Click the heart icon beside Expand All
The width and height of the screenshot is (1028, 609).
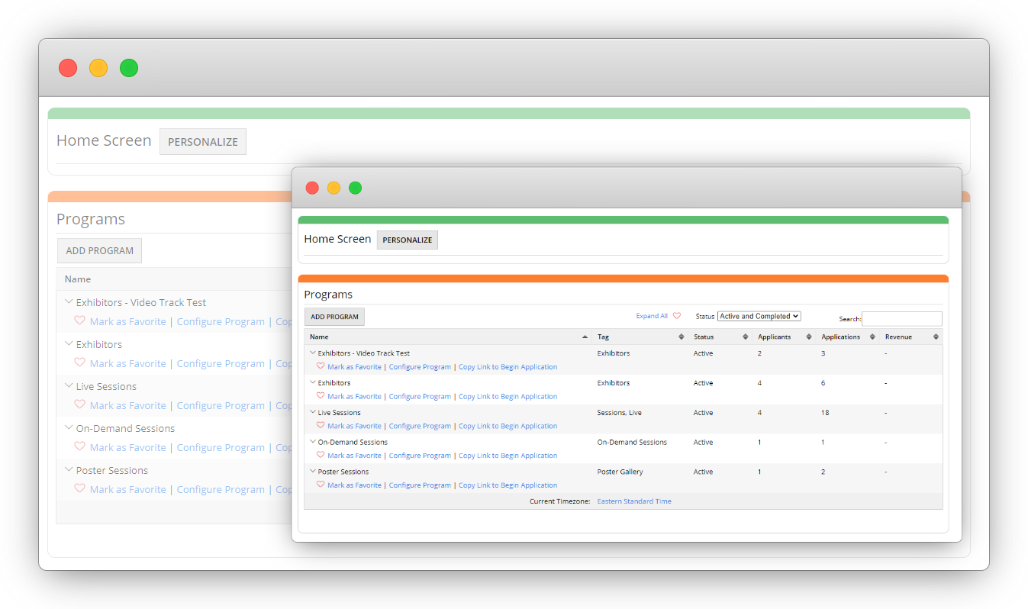[x=677, y=315]
